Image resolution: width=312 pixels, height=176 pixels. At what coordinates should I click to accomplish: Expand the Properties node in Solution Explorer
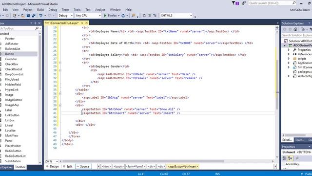click(x=289, y=50)
